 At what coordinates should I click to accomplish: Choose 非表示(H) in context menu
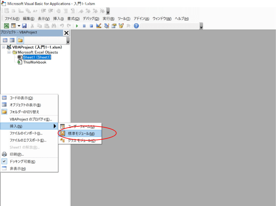[29, 168]
